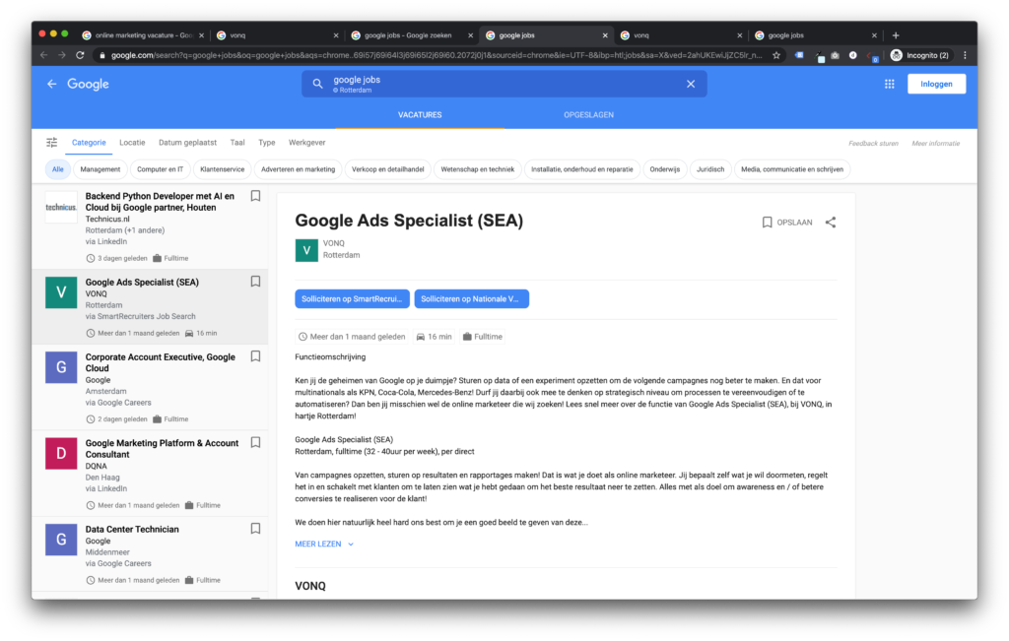
Task: Open a new browser tab
Action: [x=896, y=35]
